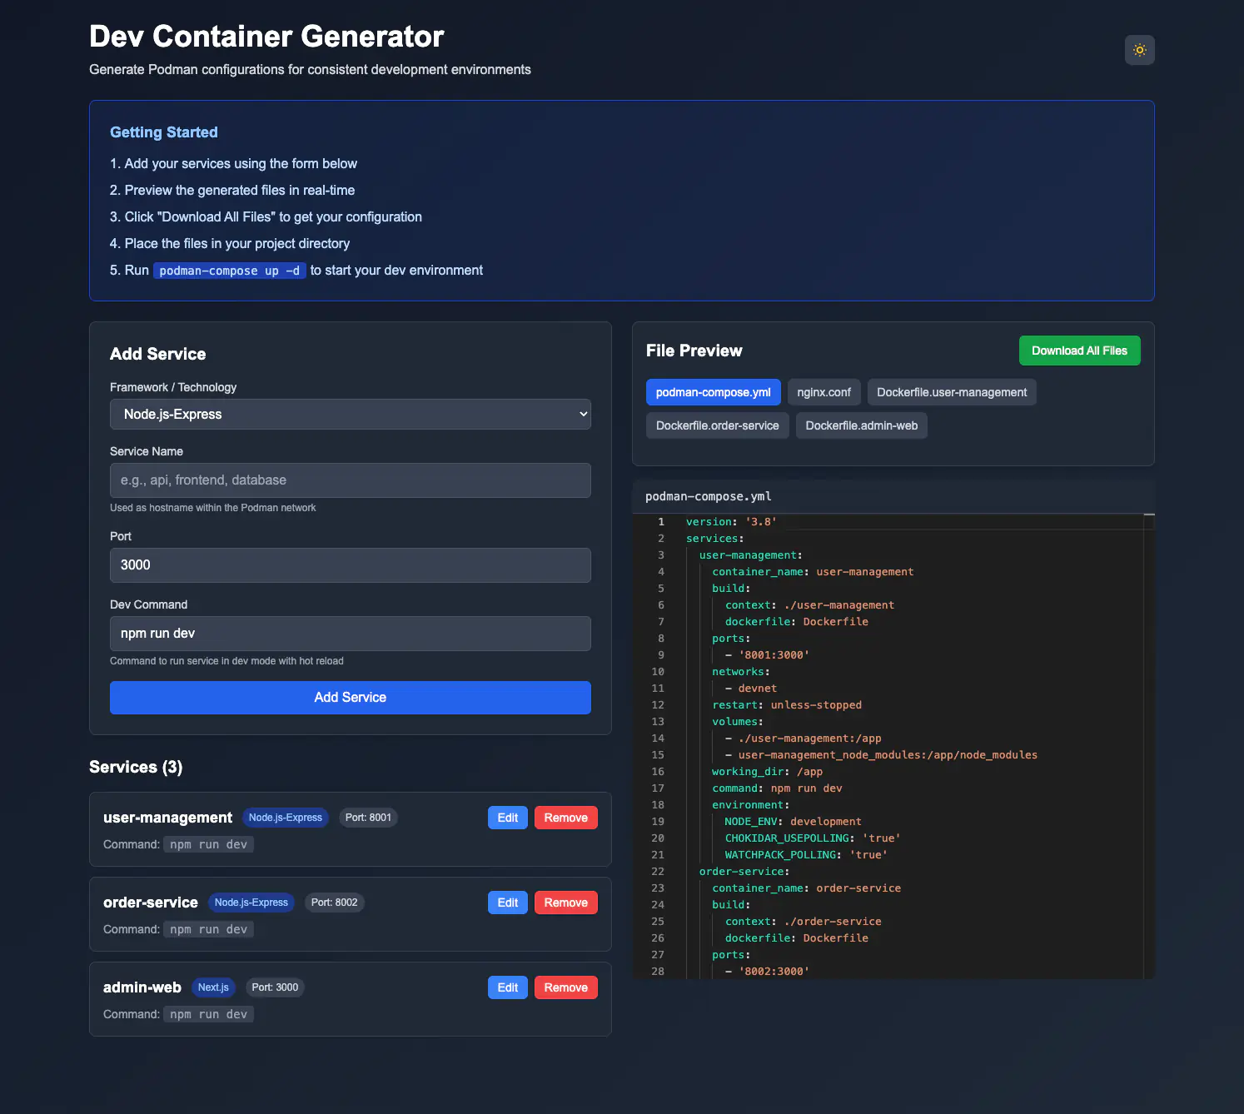The width and height of the screenshot is (1244, 1114).
Task: Remove the user-management service
Action: click(x=565, y=817)
